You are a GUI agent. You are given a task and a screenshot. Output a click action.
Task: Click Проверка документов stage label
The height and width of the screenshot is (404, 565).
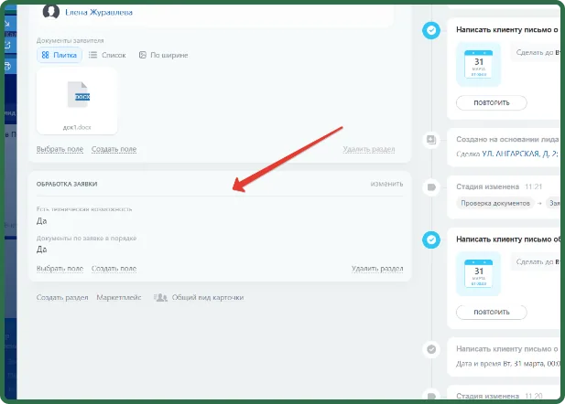coord(495,203)
